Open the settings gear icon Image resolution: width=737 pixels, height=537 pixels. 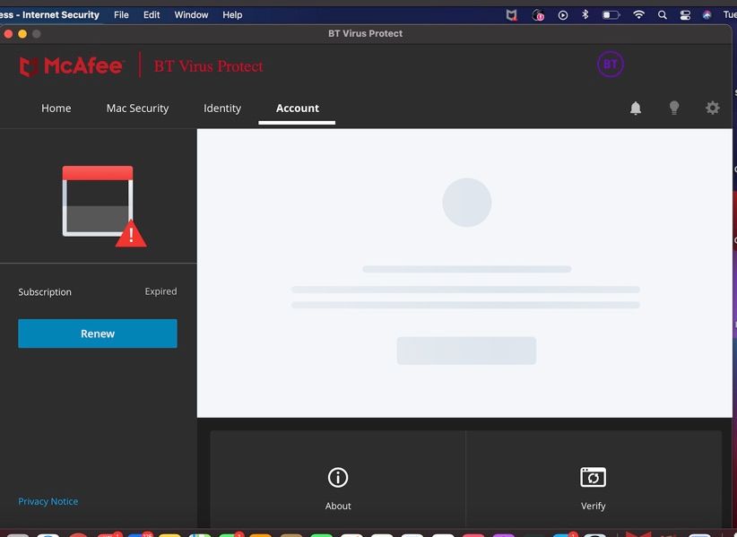pos(712,108)
